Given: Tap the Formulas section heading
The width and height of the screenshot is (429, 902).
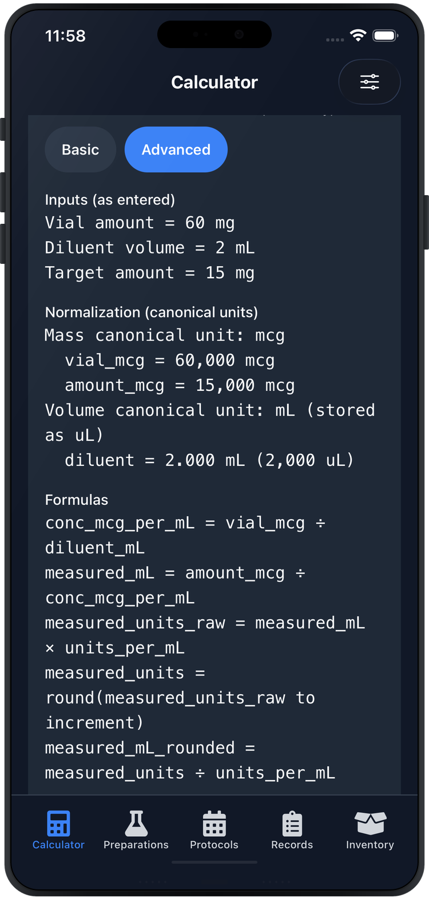Looking at the screenshot, I should (77, 500).
